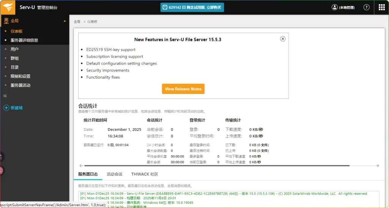Click the 下载速度 label
Viewport: 389px width, 208px height.
pos(234,129)
